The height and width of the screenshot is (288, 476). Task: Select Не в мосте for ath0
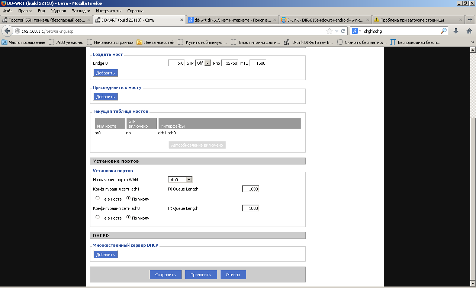98,217
